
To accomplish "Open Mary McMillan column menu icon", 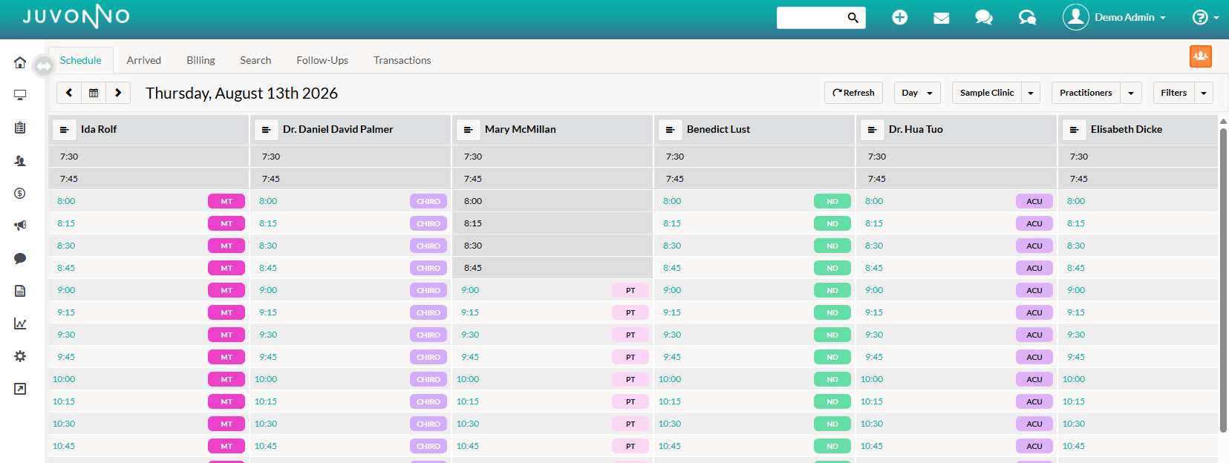I will (468, 130).
